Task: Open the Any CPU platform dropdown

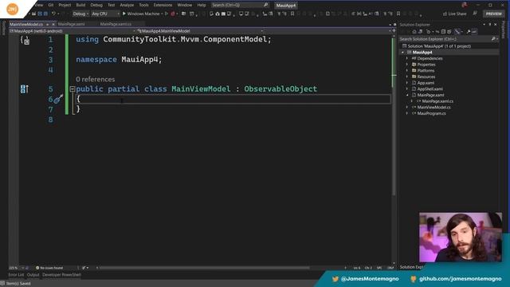Action: click(x=105, y=14)
